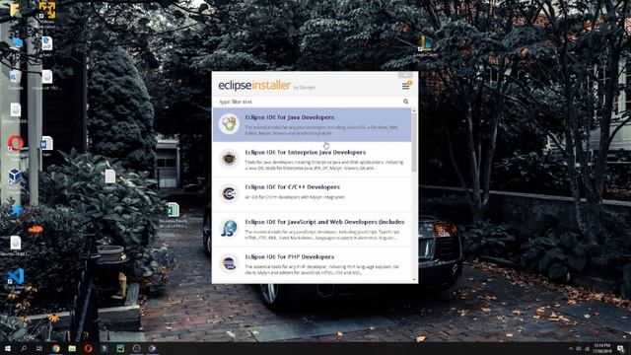Click the scroll down arrow of the package list
Viewport: 631px width, 355px height.
click(x=414, y=279)
